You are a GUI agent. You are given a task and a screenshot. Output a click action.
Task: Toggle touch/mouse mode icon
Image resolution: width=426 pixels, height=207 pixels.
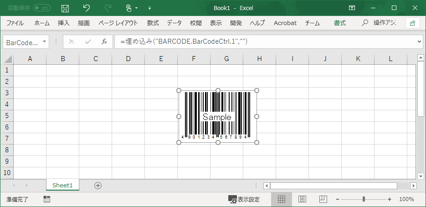129,8
